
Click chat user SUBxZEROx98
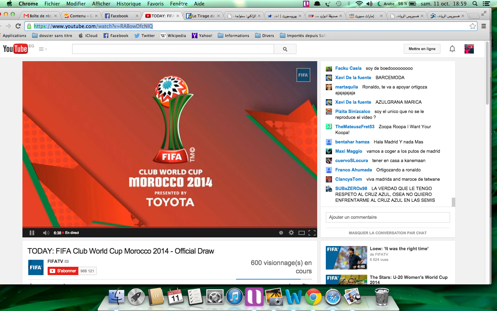[351, 189]
